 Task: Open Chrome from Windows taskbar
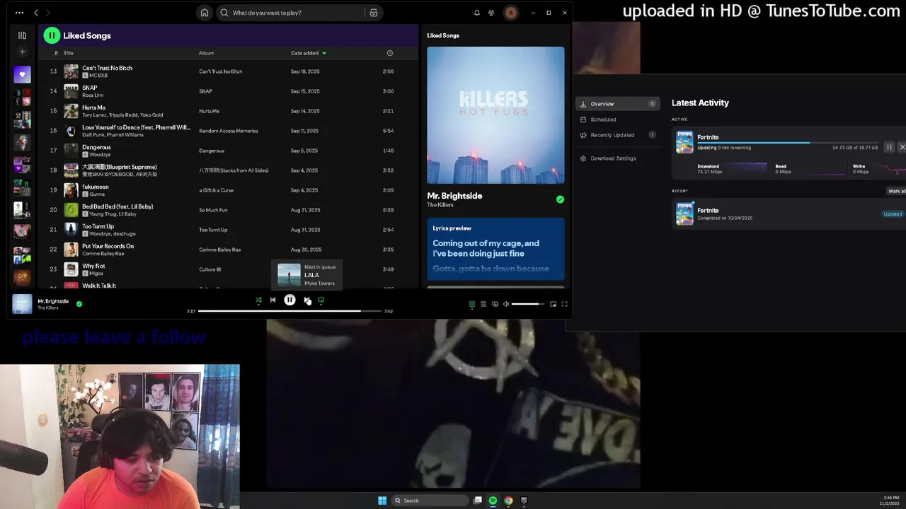pyautogui.click(x=508, y=501)
